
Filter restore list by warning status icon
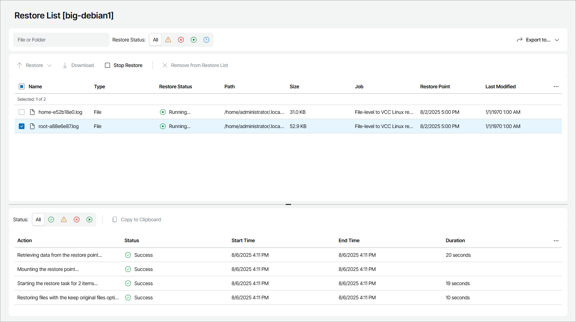(x=168, y=40)
